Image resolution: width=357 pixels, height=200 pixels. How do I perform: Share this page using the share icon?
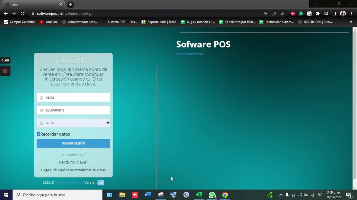(274, 14)
